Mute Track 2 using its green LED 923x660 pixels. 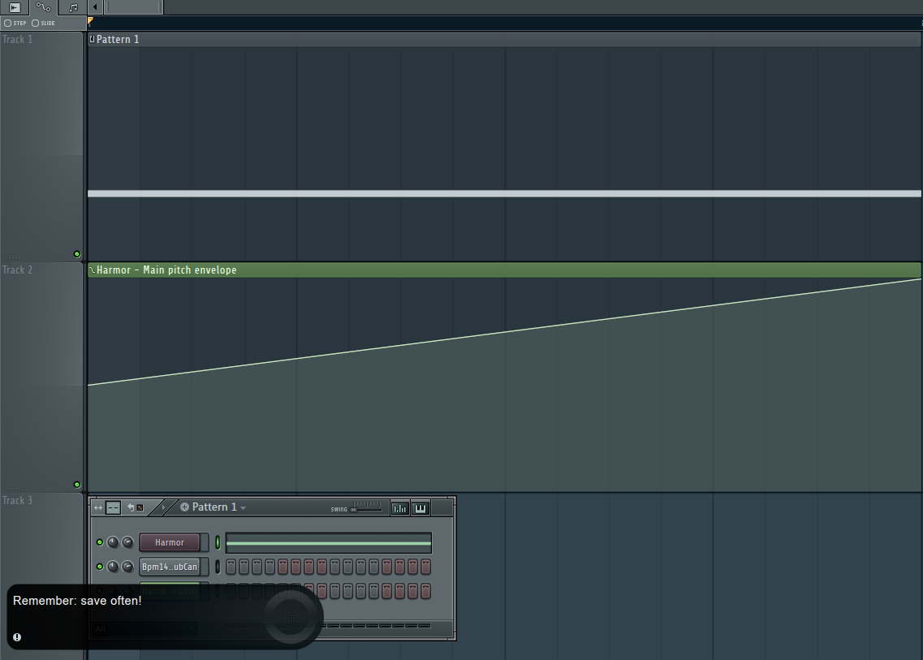click(76, 485)
